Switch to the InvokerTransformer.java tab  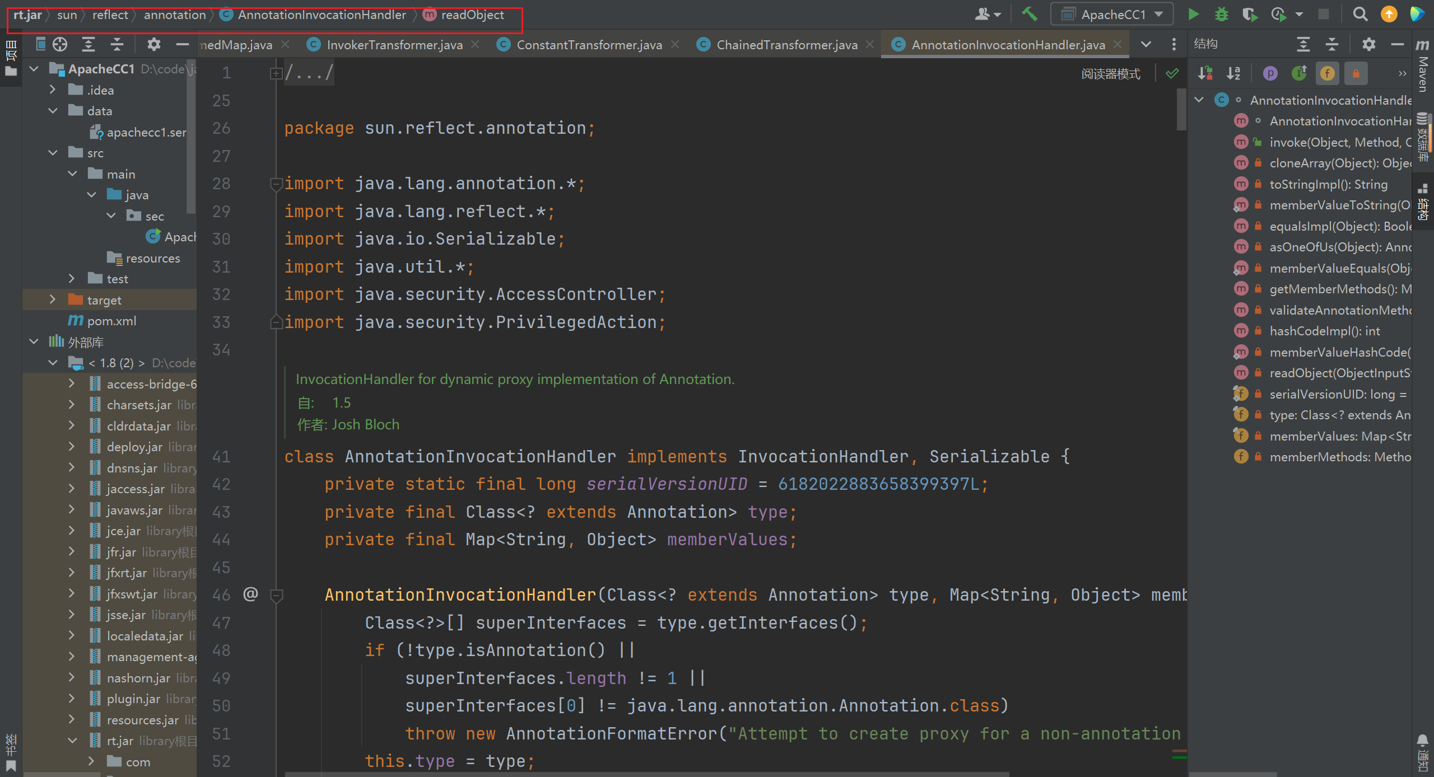(x=394, y=45)
